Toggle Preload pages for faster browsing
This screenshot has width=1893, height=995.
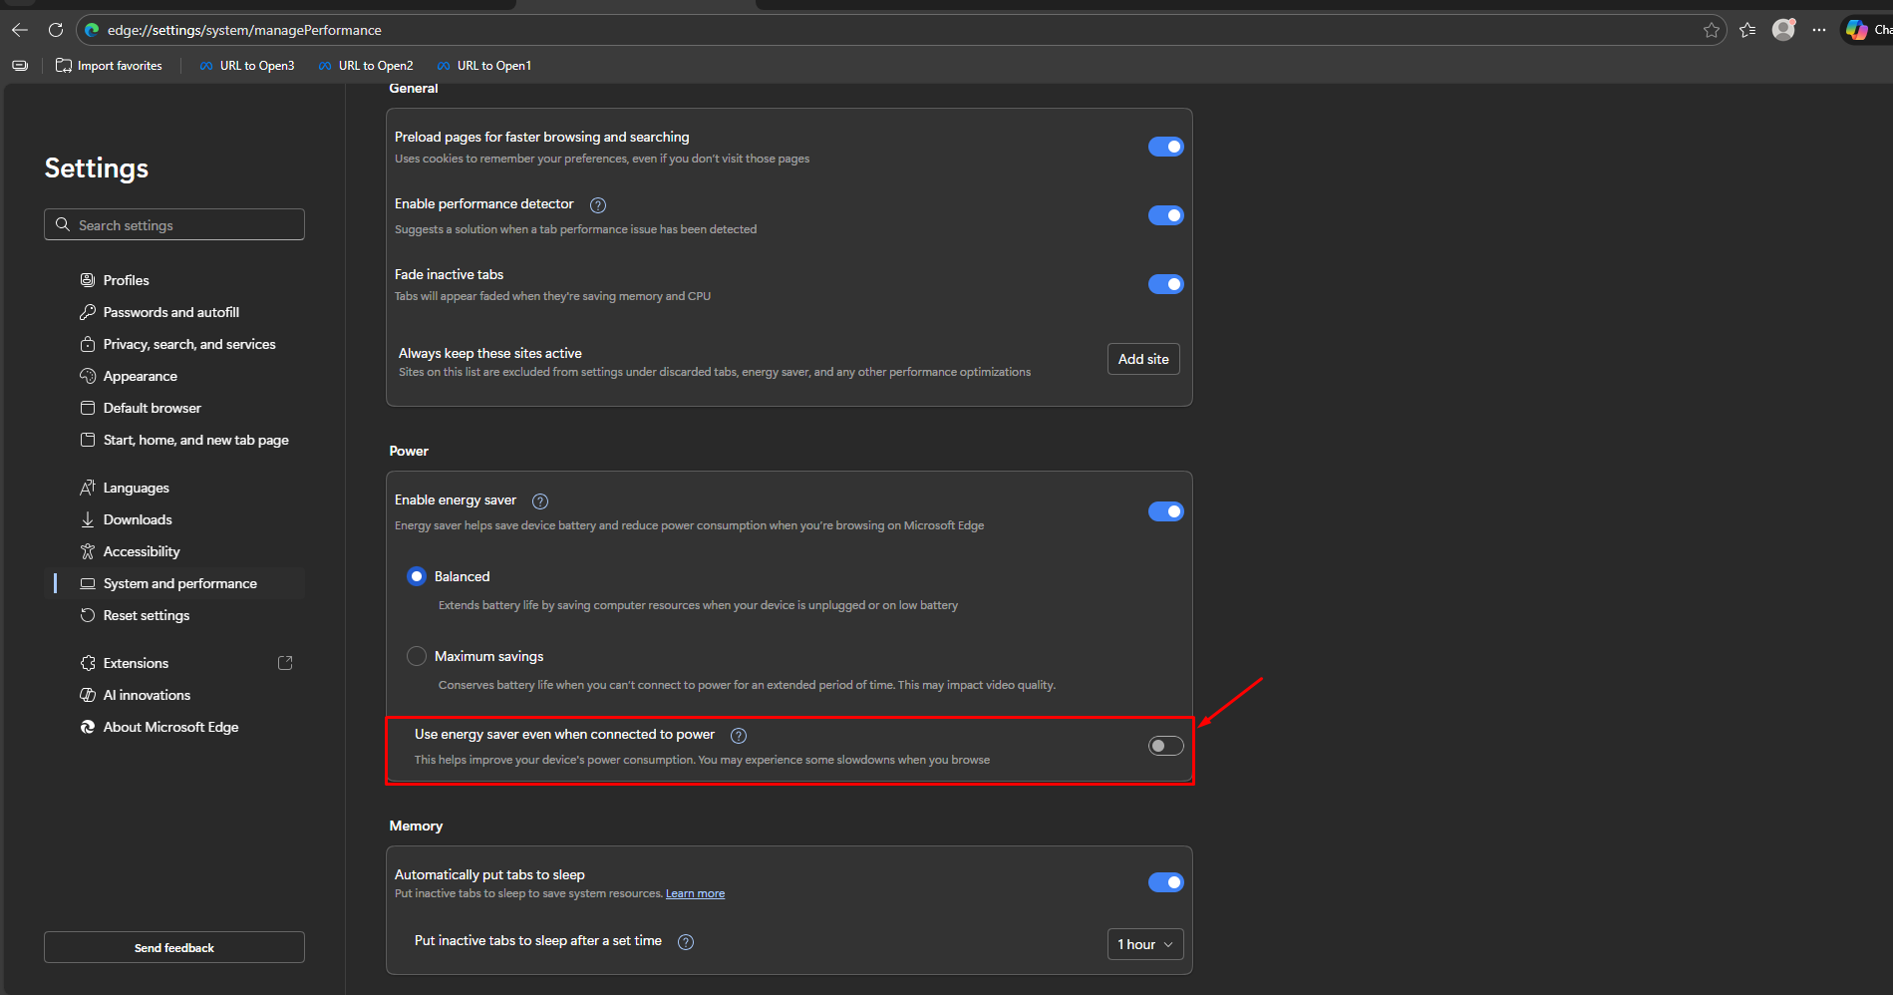coord(1165,147)
